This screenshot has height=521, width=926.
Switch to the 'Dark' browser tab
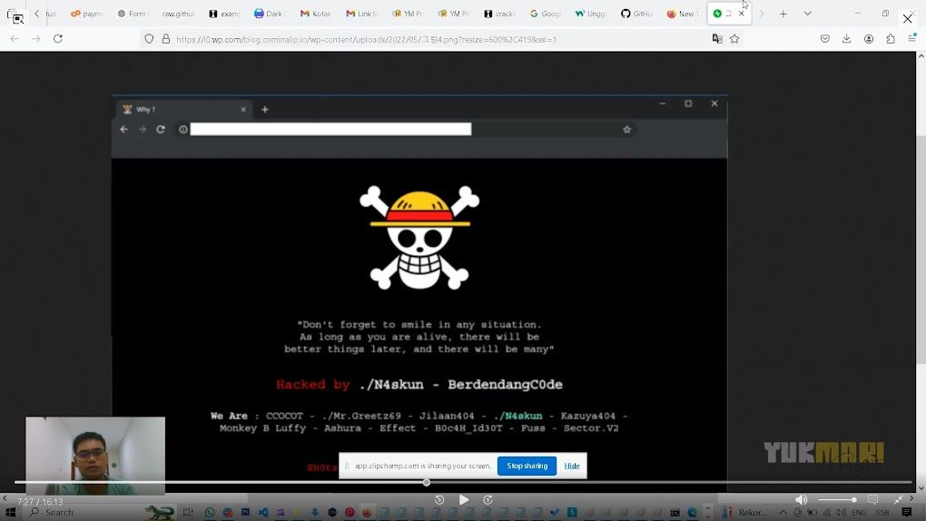(270, 14)
